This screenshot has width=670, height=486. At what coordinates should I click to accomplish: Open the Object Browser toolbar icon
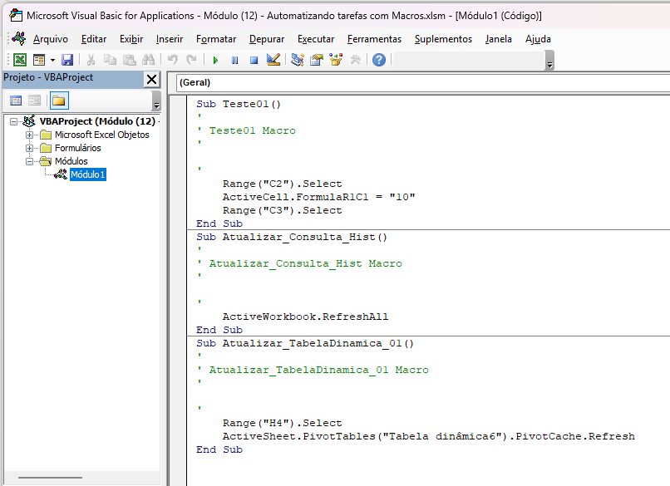336,60
